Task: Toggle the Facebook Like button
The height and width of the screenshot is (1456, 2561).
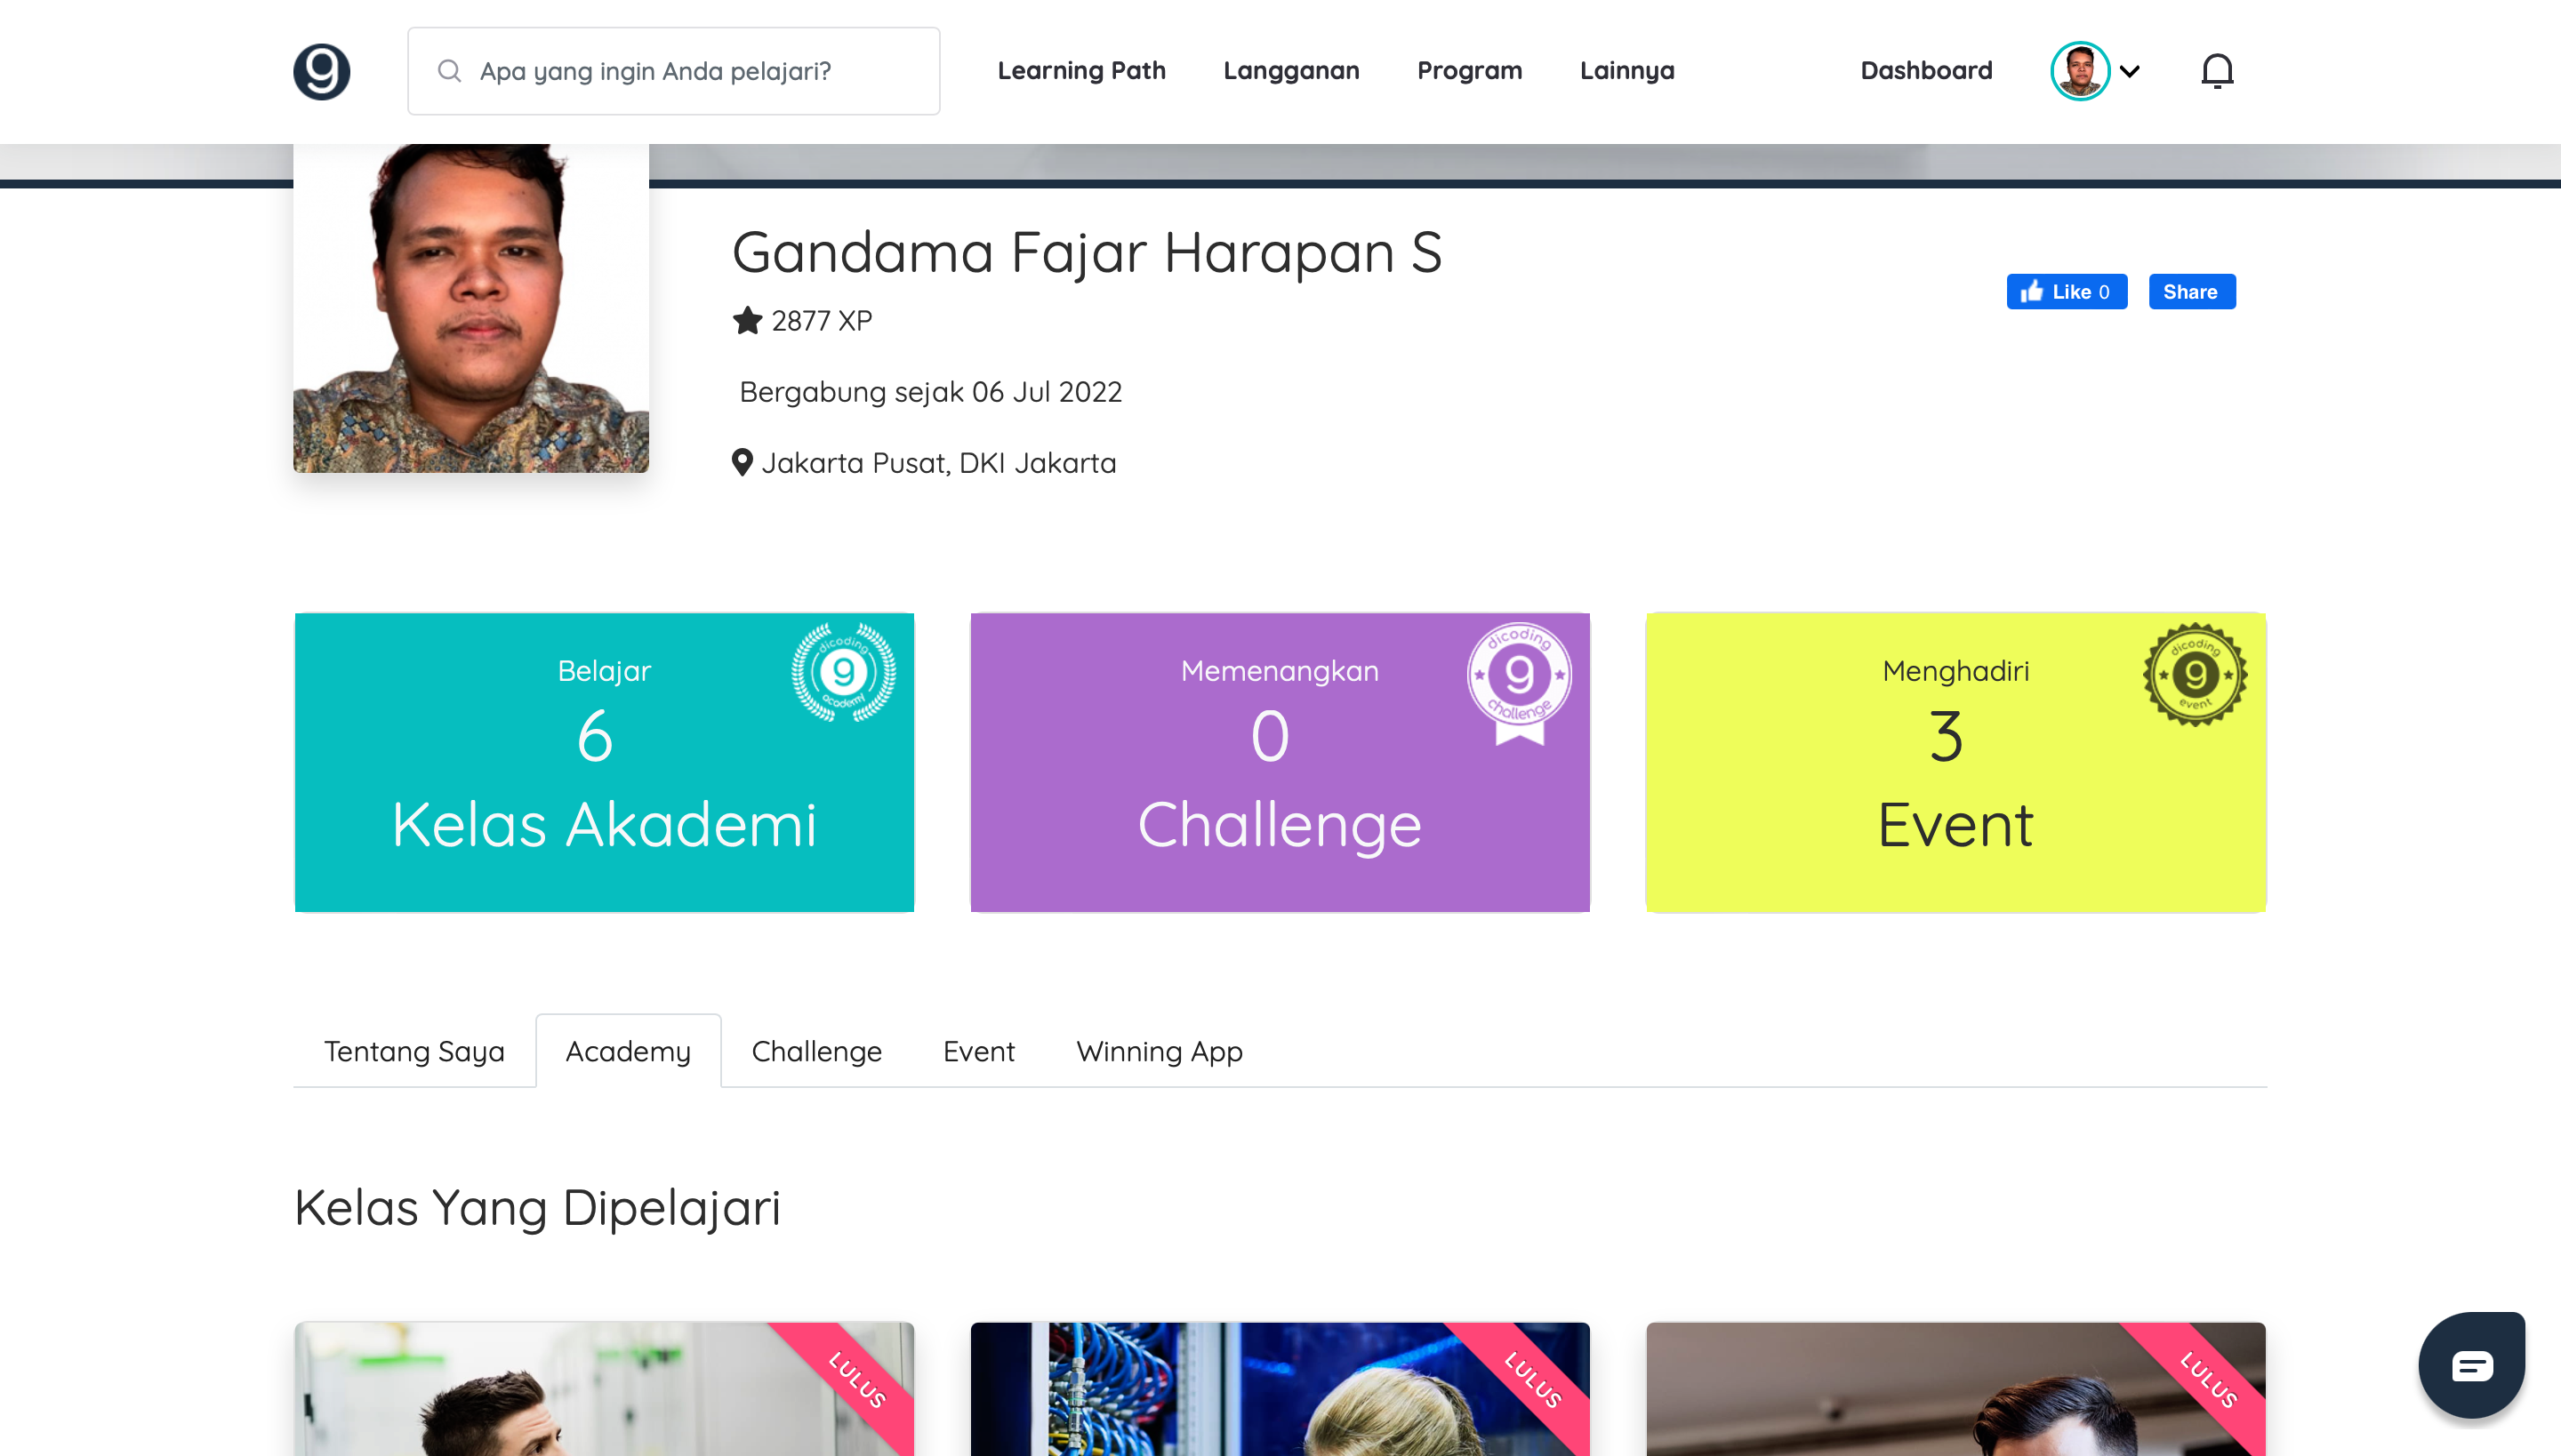Action: click(2067, 291)
